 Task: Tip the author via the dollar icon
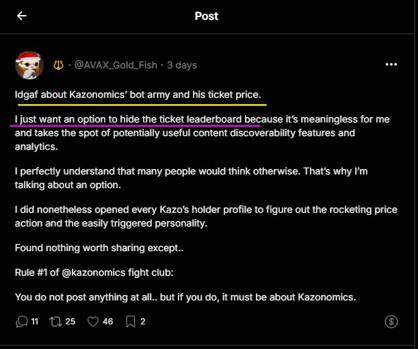pos(391,321)
